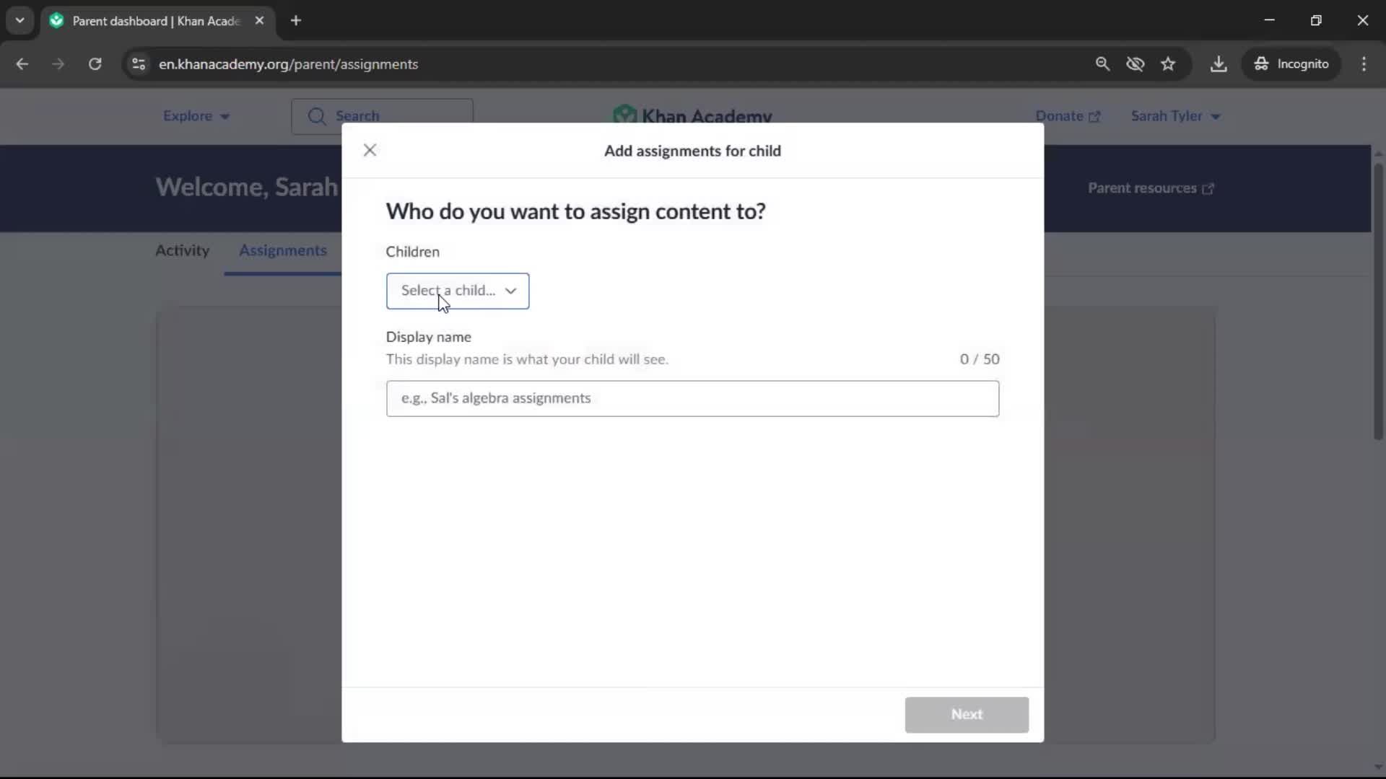The height and width of the screenshot is (779, 1386).
Task: Click the Children field label
Action: point(412,252)
